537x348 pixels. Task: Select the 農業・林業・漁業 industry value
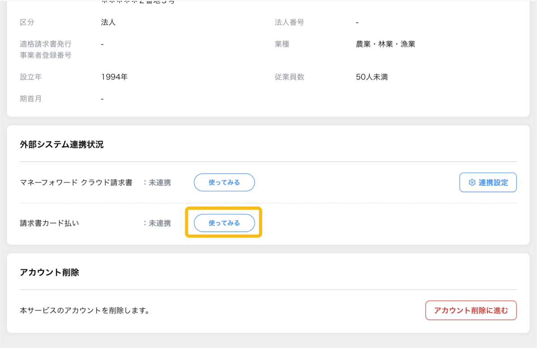tap(385, 44)
